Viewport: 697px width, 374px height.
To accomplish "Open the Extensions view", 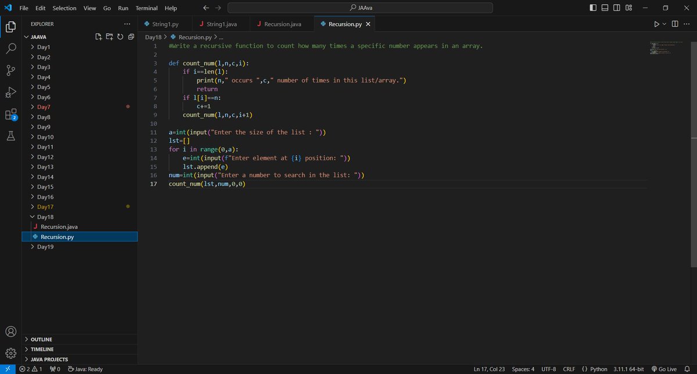I will (10, 114).
